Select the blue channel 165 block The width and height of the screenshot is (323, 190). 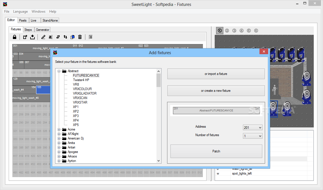point(43,90)
